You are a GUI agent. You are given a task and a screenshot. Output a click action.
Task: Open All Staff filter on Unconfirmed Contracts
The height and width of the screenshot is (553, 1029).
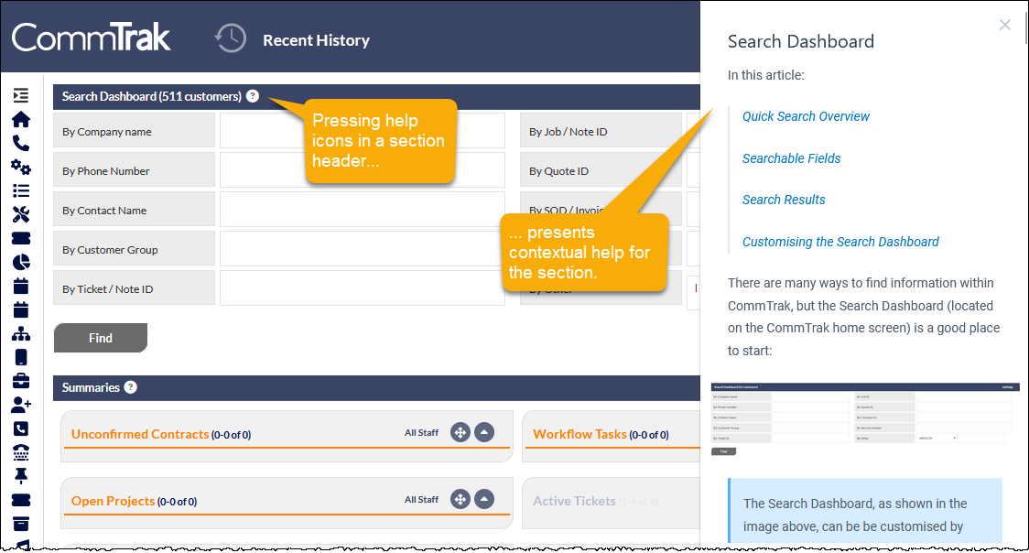click(x=421, y=433)
